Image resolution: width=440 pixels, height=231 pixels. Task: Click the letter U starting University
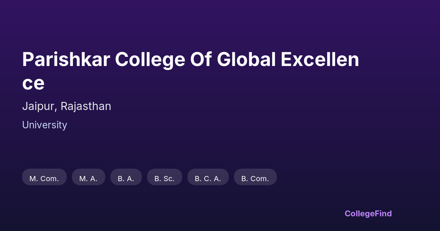click(25, 125)
